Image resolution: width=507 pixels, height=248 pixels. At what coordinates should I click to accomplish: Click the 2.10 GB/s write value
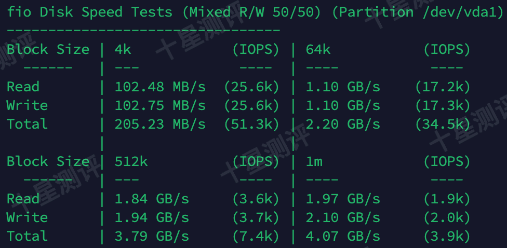tap(343, 217)
